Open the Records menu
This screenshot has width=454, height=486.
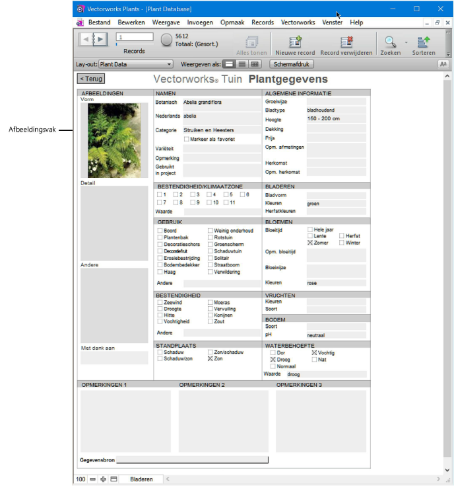(263, 22)
